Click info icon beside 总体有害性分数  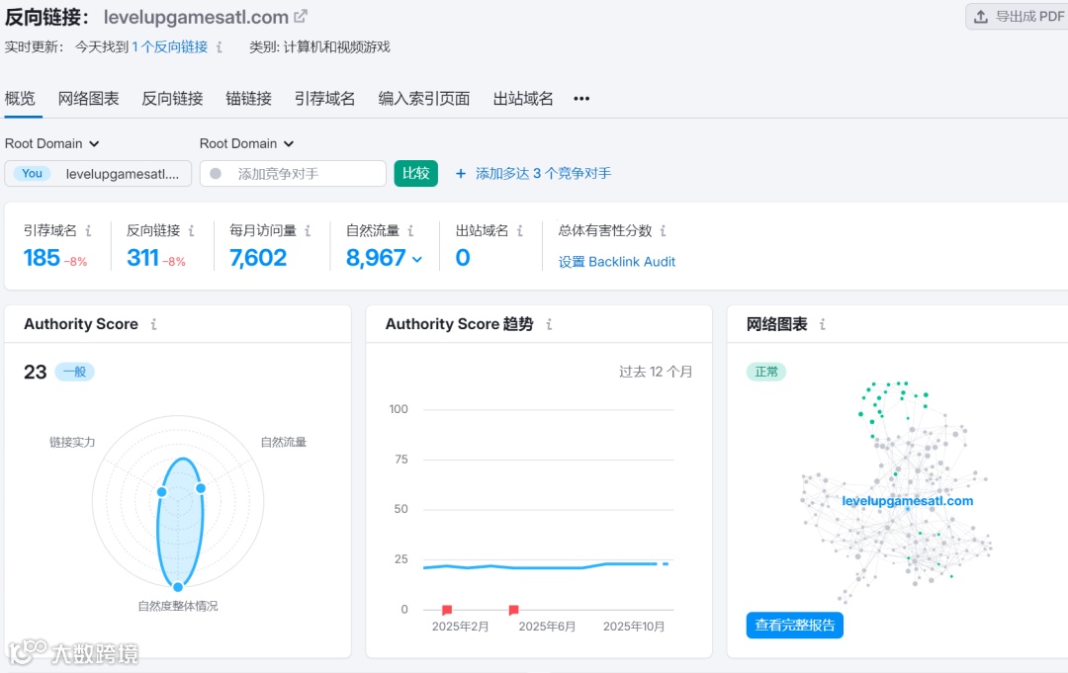click(x=664, y=230)
